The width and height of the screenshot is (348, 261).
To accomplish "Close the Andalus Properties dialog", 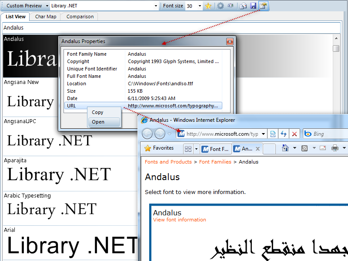I will 230,41.
